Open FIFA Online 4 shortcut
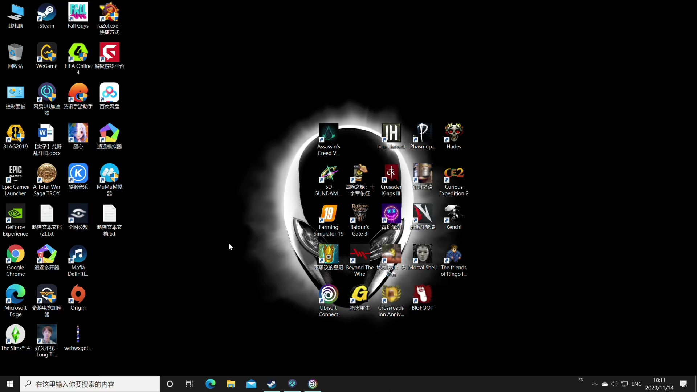The width and height of the screenshot is (697, 392). pyautogui.click(x=78, y=59)
